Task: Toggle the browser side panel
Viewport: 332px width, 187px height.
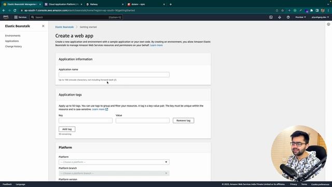Action: point(317,10)
